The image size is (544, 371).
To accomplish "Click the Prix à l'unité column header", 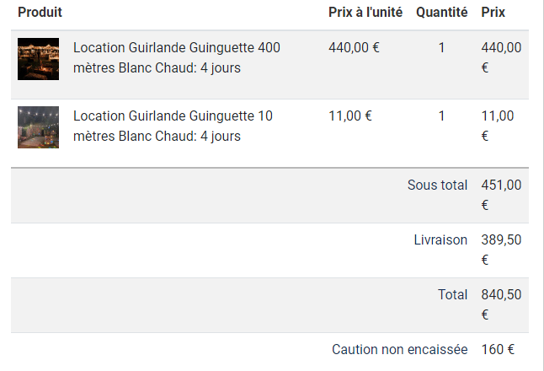I will click(x=365, y=13).
